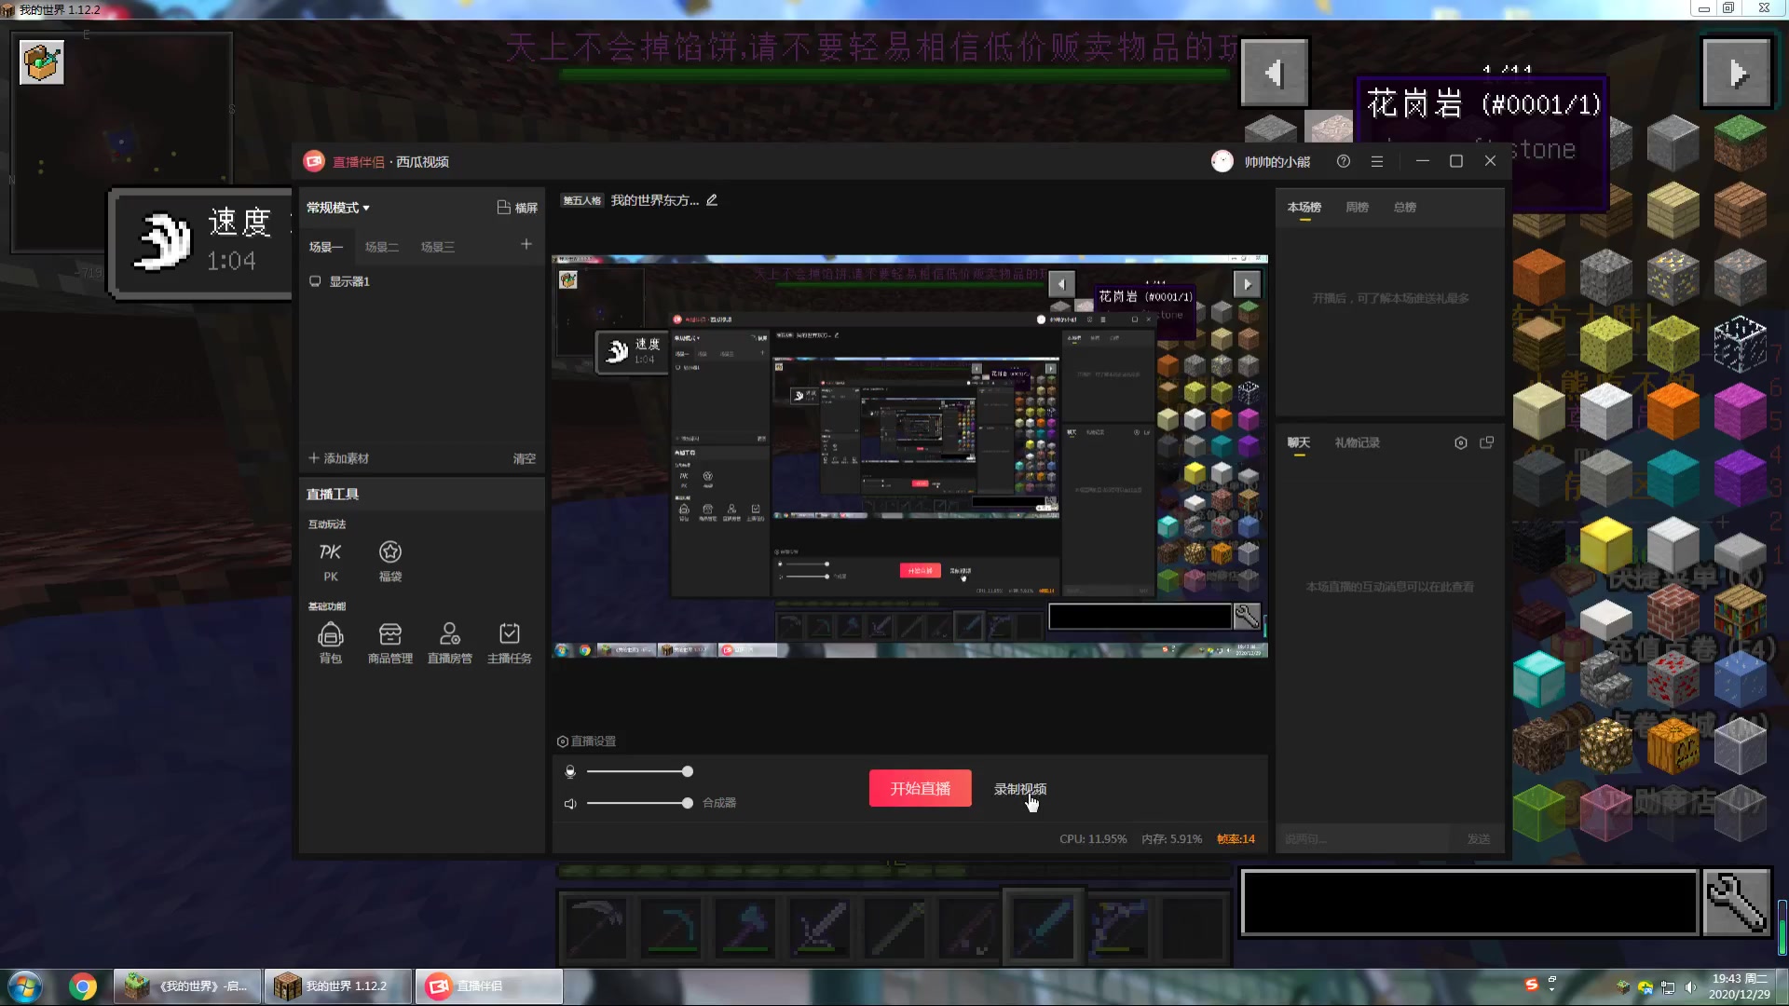Screen dimensions: 1789x1006
Task: Open the hamburger menu in title bar
Action: tap(1376, 161)
